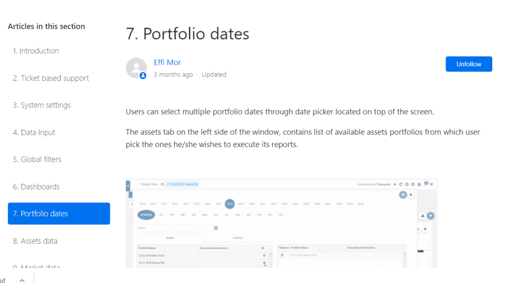Select the highlighted 7. Portfolio dates item

[59, 213]
